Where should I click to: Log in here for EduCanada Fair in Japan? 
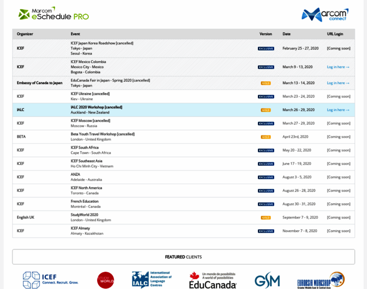338,83
